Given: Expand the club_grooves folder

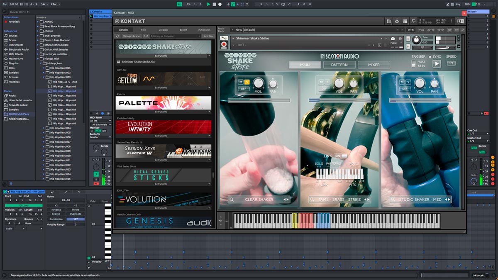Looking at the screenshot, I should tap(38, 35).
